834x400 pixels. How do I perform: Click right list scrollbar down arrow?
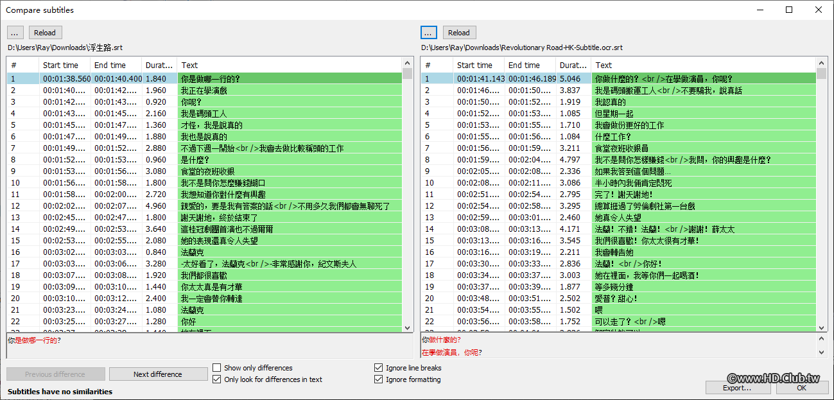click(821, 327)
